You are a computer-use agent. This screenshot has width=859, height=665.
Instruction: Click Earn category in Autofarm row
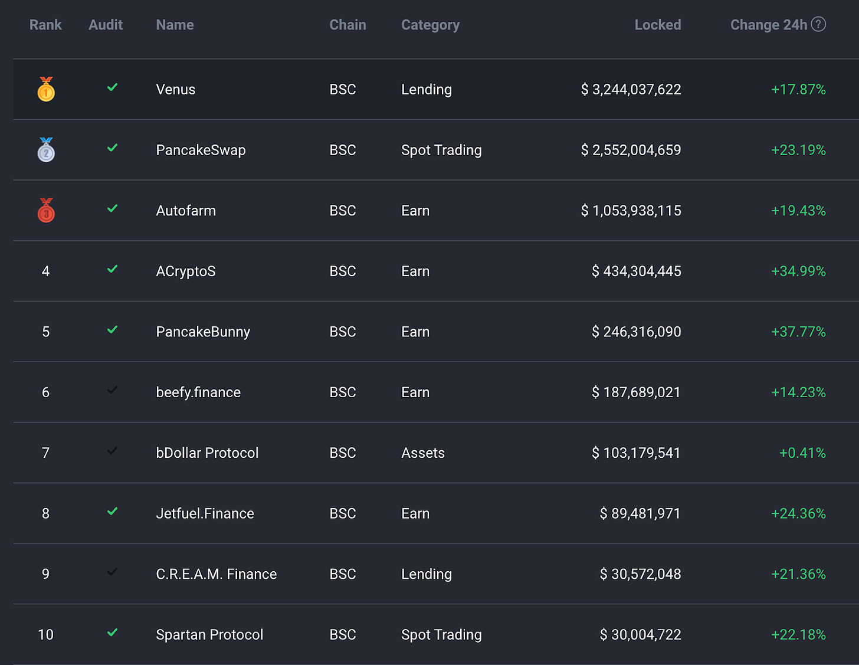pyautogui.click(x=415, y=211)
